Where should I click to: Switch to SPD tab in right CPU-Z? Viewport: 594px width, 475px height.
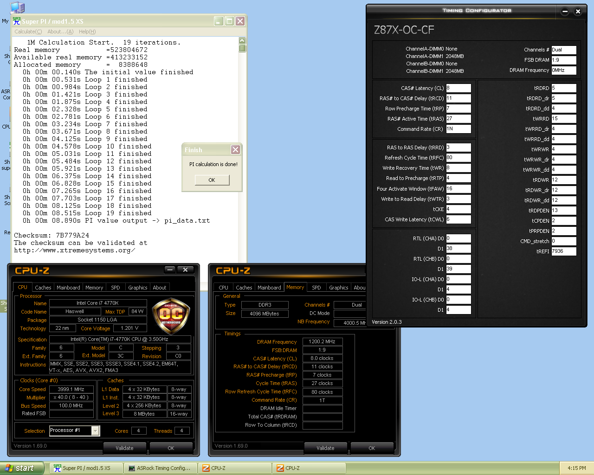coord(316,288)
